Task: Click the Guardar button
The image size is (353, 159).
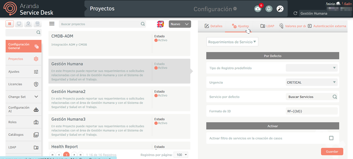Action: click(x=332, y=152)
